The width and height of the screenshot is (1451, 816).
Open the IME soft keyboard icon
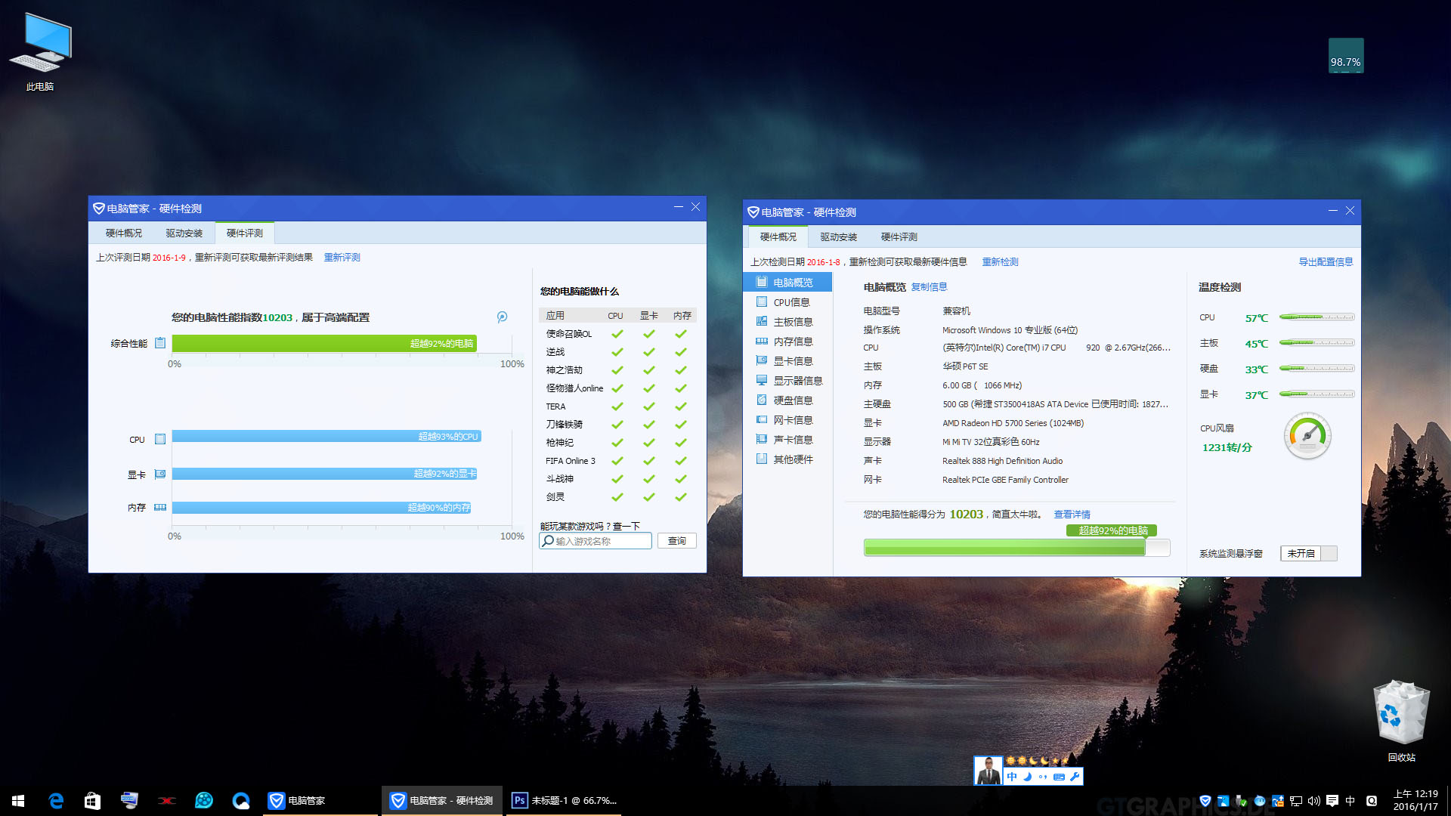(1059, 777)
